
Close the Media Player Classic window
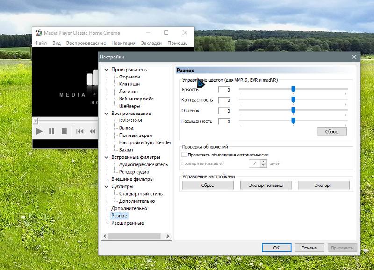[x=185, y=33]
